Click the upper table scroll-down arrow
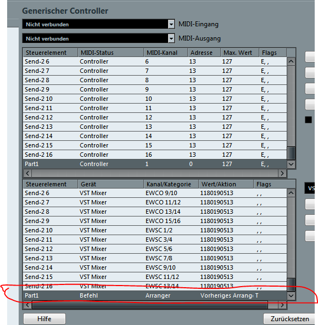Image resolution: width=318 pixels, height=325 pixels. coord(291,164)
